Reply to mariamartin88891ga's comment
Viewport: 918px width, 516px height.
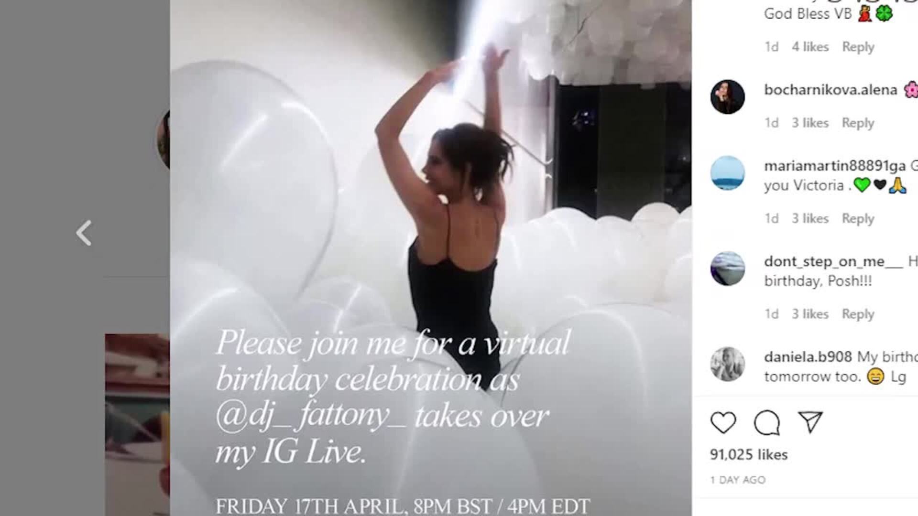click(x=858, y=218)
